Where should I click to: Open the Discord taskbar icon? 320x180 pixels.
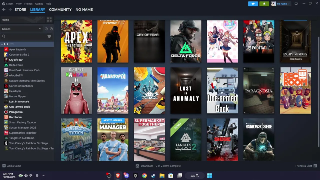tap(126, 175)
